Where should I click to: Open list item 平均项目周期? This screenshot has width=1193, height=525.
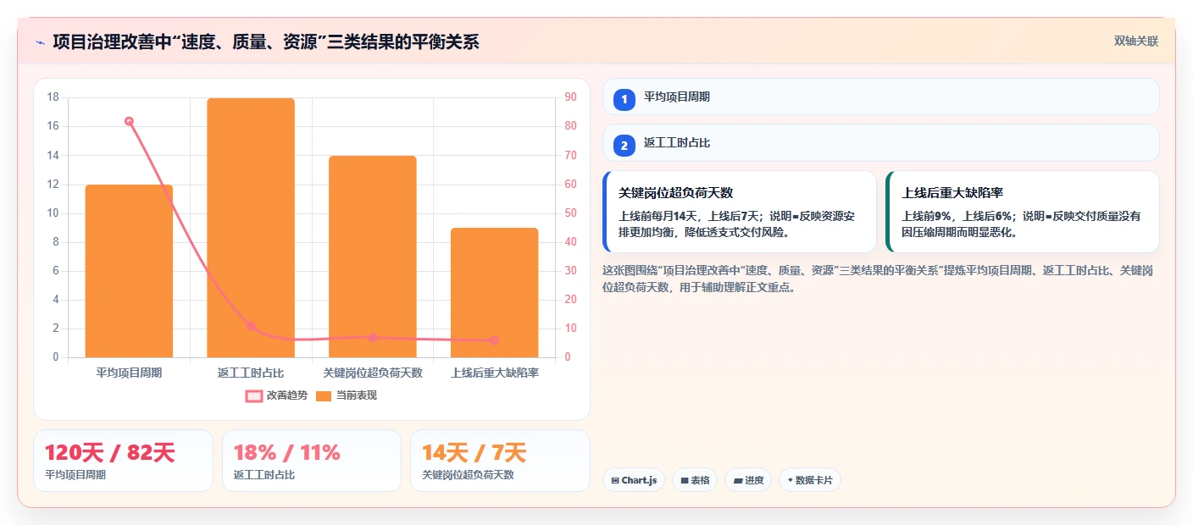(x=881, y=97)
